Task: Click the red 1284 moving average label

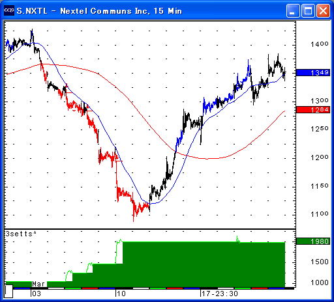Action: [x=313, y=109]
